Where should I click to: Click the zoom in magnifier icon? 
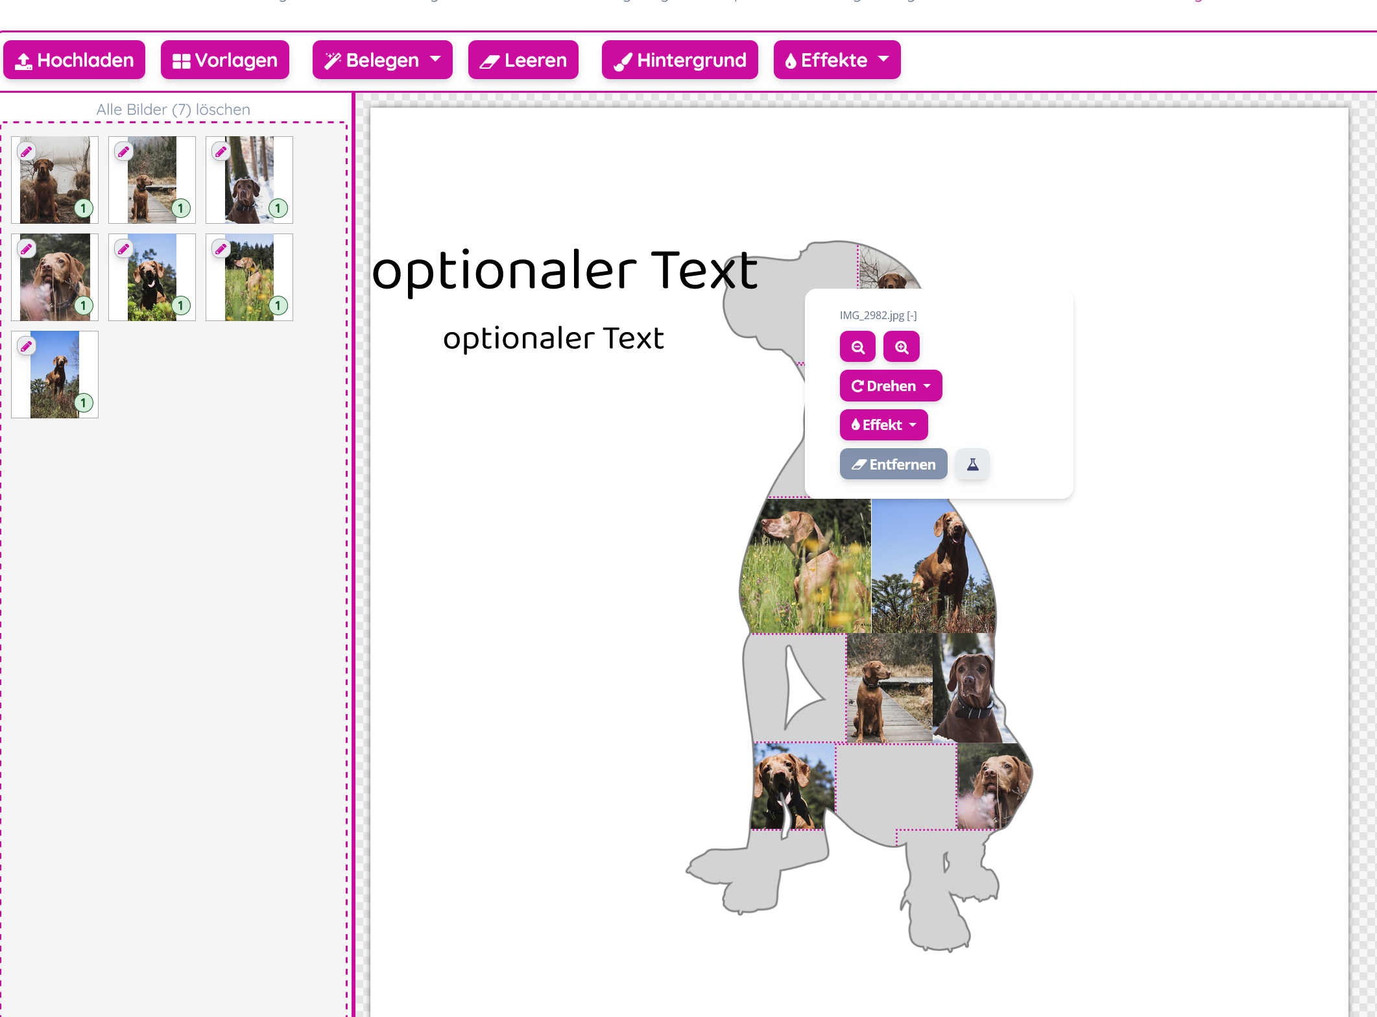pos(901,347)
